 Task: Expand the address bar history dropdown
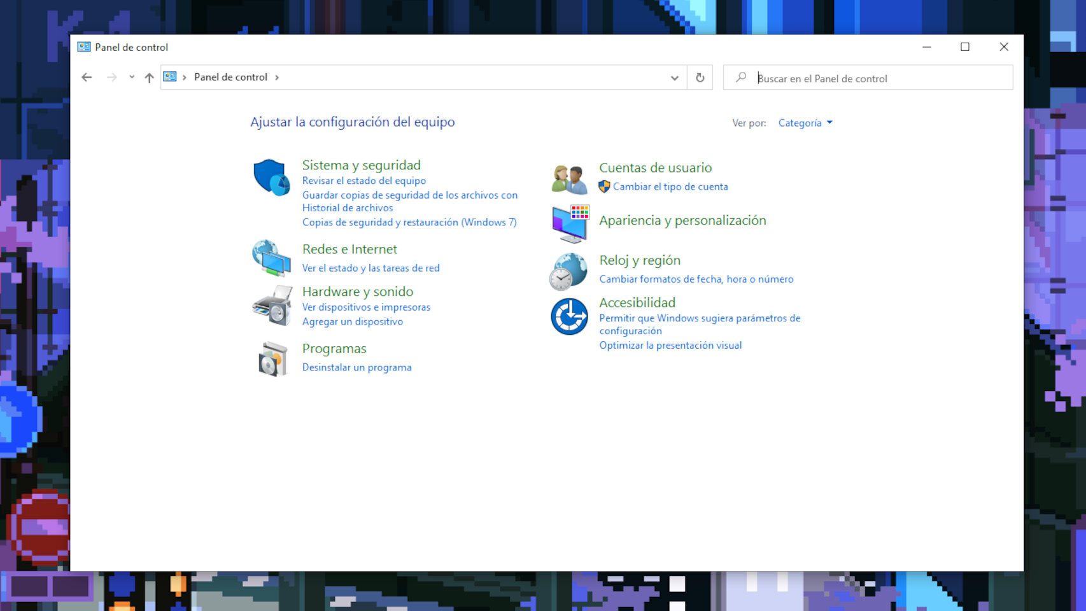click(673, 77)
